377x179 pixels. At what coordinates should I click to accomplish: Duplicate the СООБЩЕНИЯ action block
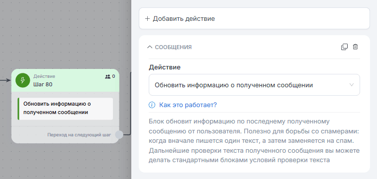[344, 47]
